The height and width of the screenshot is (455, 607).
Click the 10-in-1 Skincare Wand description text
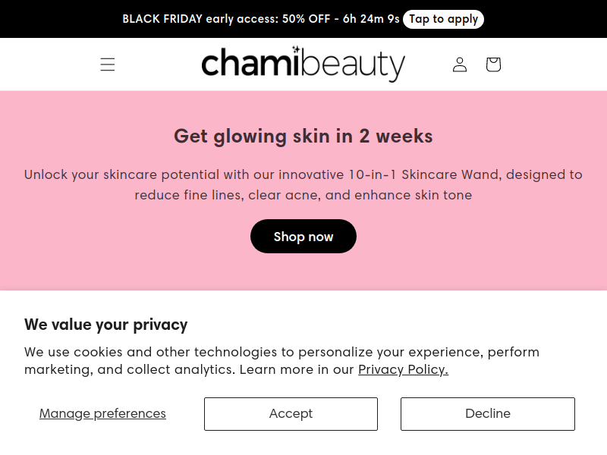point(303,184)
